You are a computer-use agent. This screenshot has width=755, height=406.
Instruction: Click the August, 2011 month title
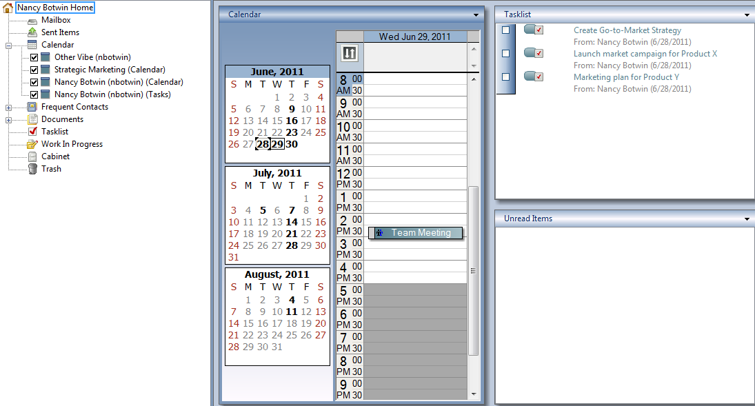[x=277, y=274]
